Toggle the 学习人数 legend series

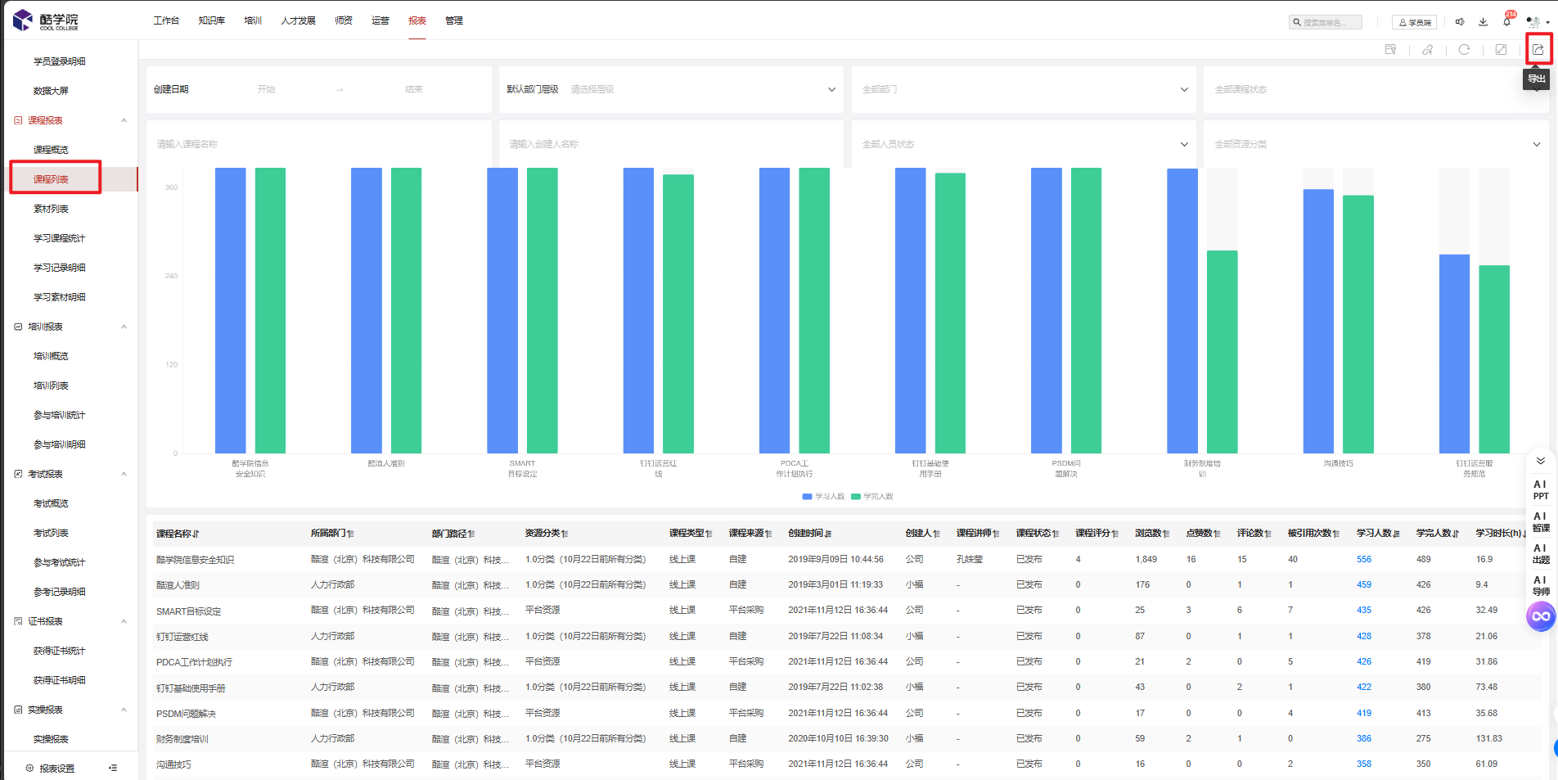[823, 496]
